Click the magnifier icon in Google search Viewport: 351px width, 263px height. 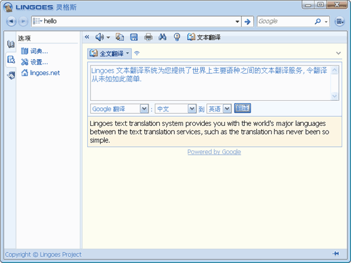(318, 21)
